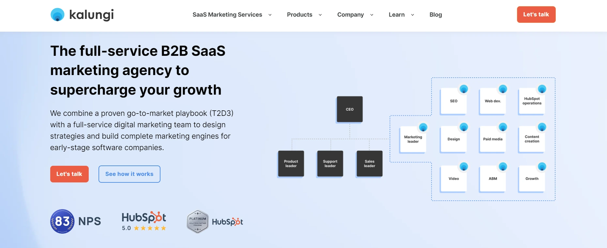
Task: Click Kalungi icon on Paid media card
Action: coord(503,127)
